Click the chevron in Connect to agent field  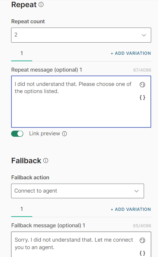[x=137, y=191]
